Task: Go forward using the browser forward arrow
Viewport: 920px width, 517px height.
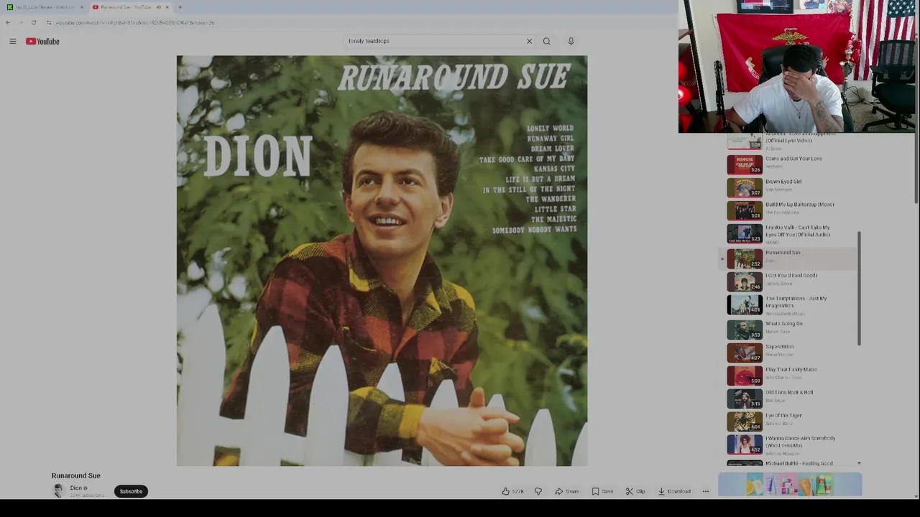Action: point(20,22)
